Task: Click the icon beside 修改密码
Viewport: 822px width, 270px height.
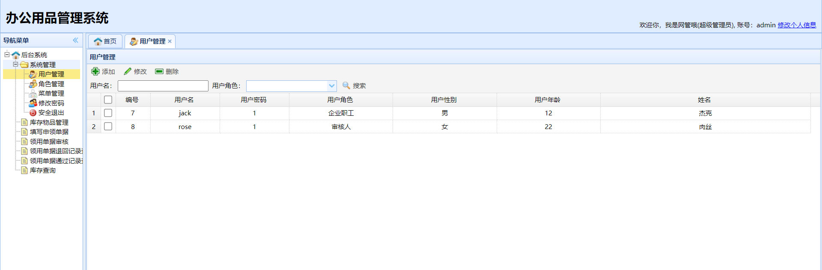Action: 33,103
